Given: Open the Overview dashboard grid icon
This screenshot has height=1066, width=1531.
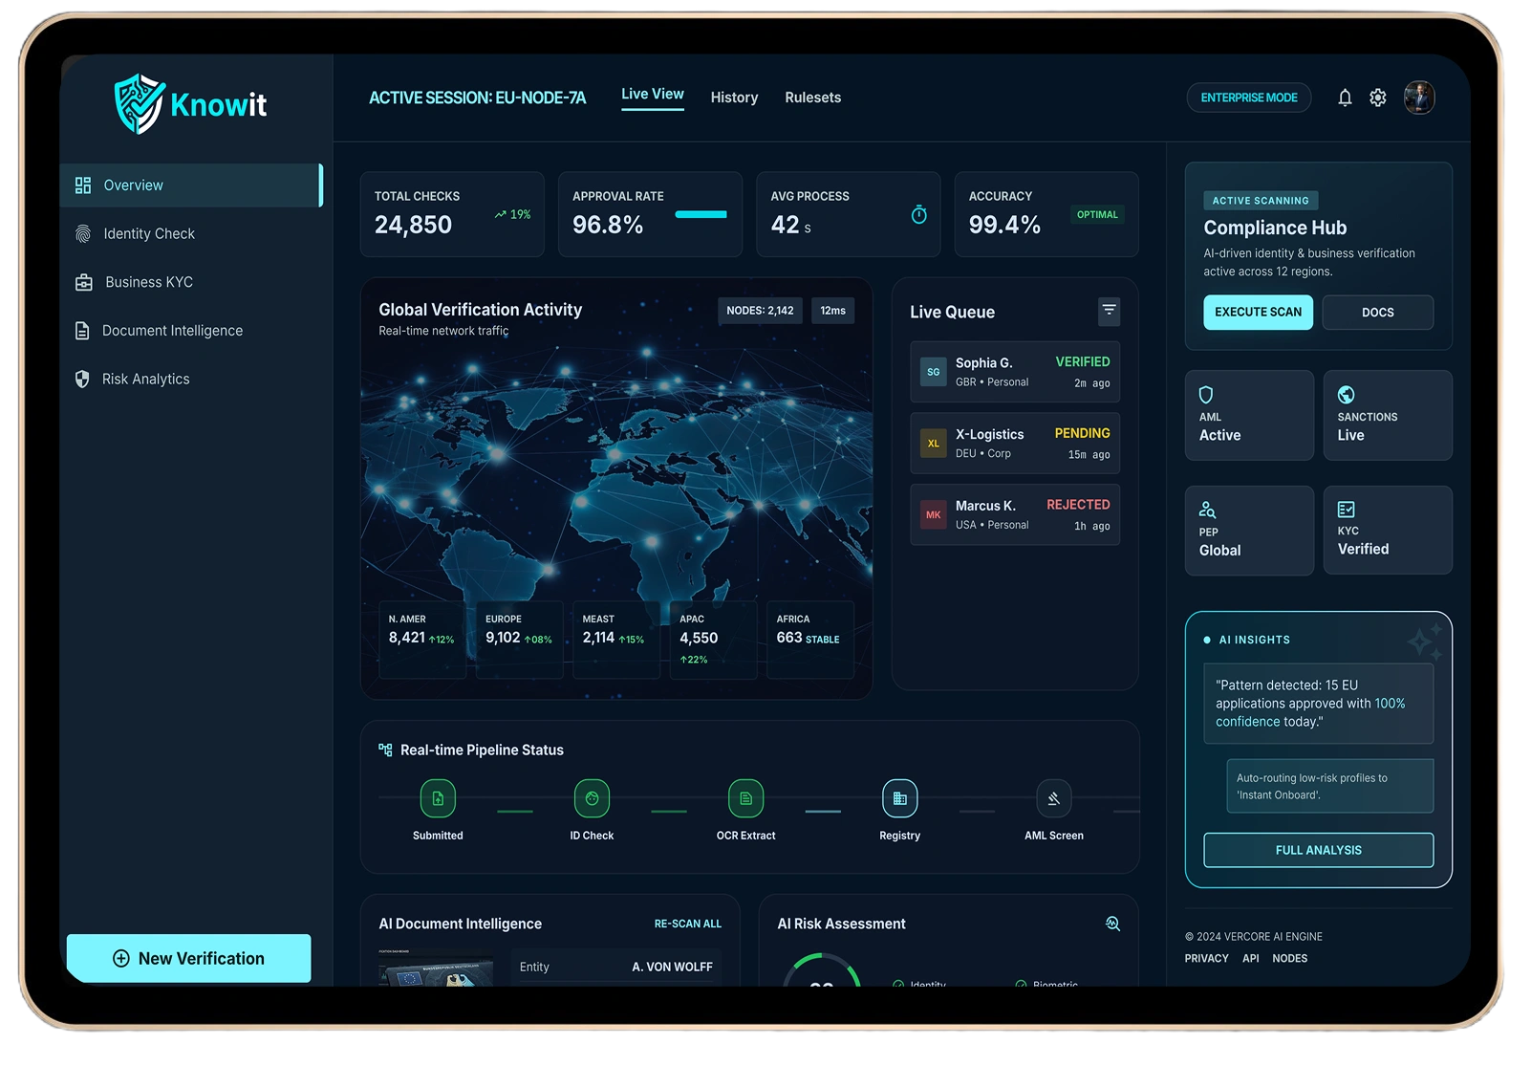Looking at the screenshot, I should 83,185.
